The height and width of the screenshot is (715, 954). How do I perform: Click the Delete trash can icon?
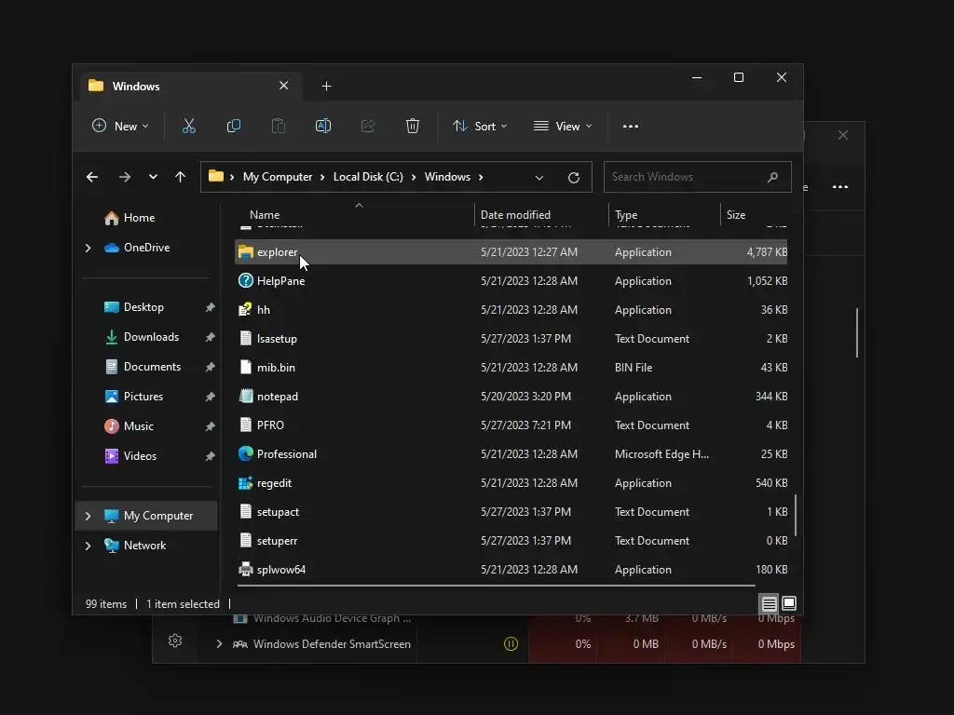(413, 126)
